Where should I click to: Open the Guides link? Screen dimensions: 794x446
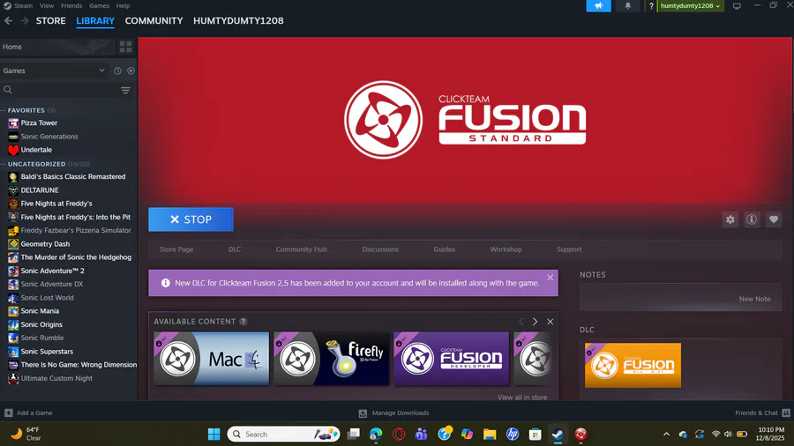(x=444, y=249)
